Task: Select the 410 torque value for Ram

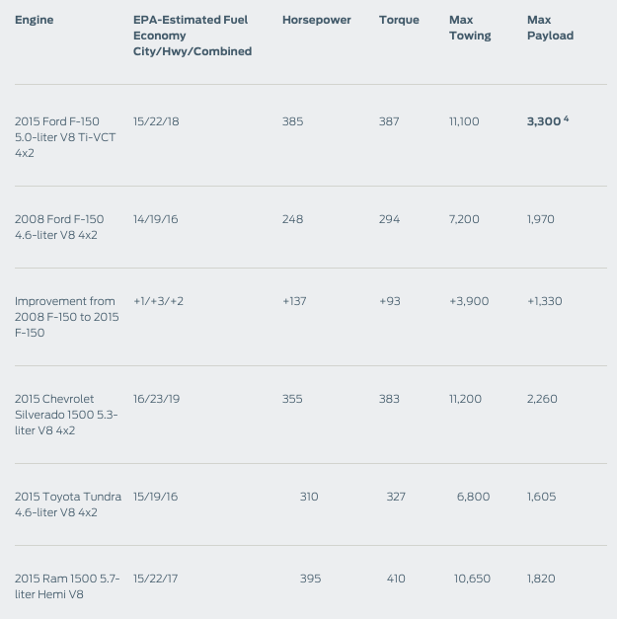Action: 396,579
